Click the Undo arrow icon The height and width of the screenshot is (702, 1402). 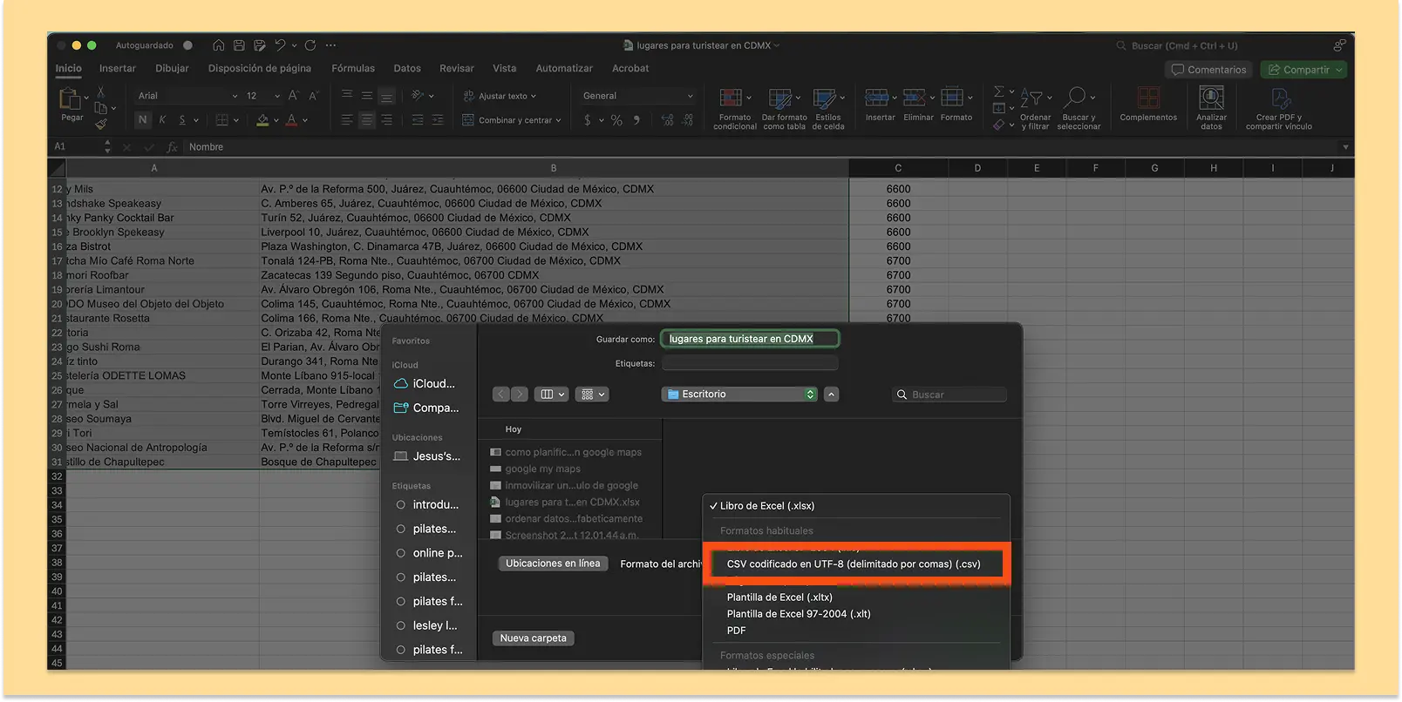(x=280, y=45)
